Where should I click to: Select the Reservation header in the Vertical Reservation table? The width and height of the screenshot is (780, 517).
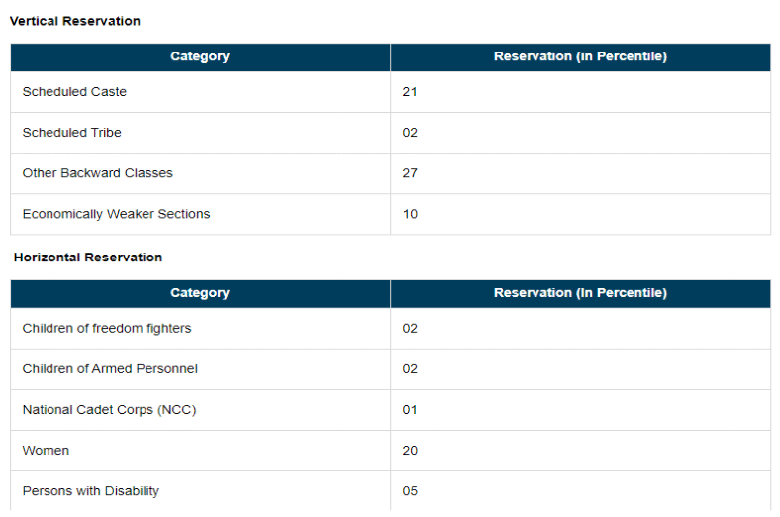[x=580, y=56]
